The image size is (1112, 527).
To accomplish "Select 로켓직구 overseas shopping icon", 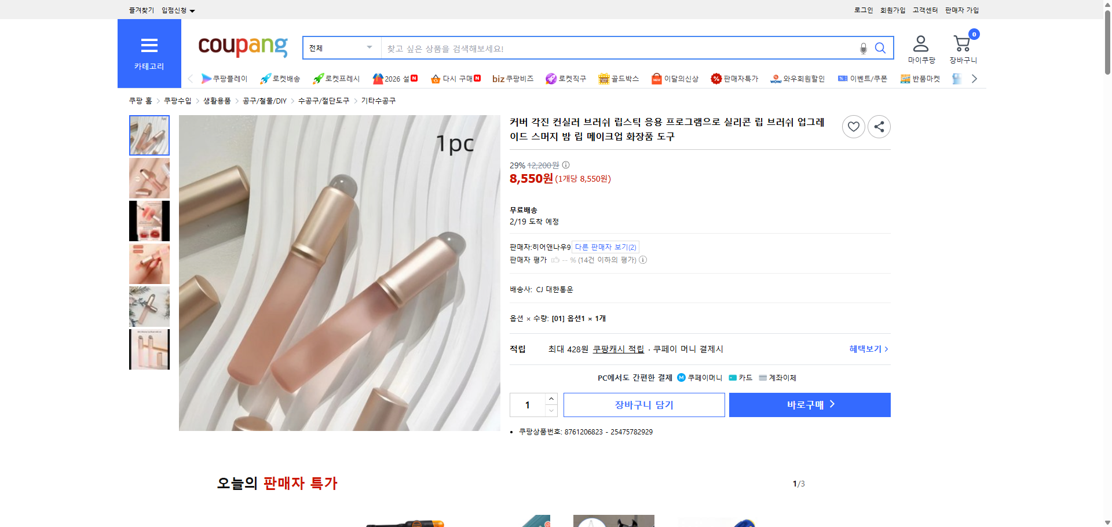I will coord(566,79).
